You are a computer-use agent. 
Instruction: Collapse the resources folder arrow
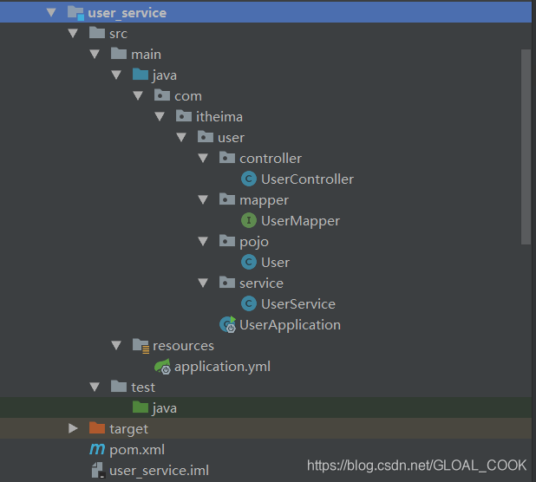pyautogui.click(x=116, y=345)
